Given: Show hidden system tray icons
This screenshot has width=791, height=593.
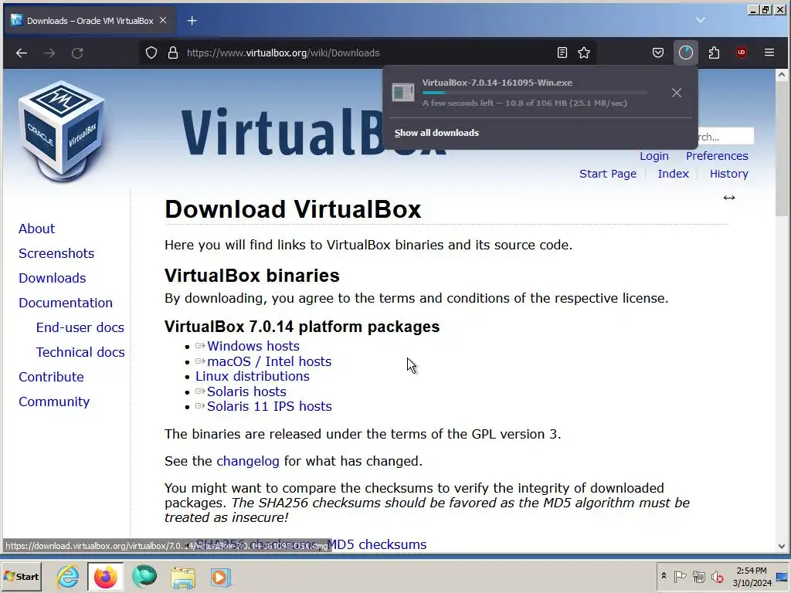Looking at the screenshot, I should 664,576.
